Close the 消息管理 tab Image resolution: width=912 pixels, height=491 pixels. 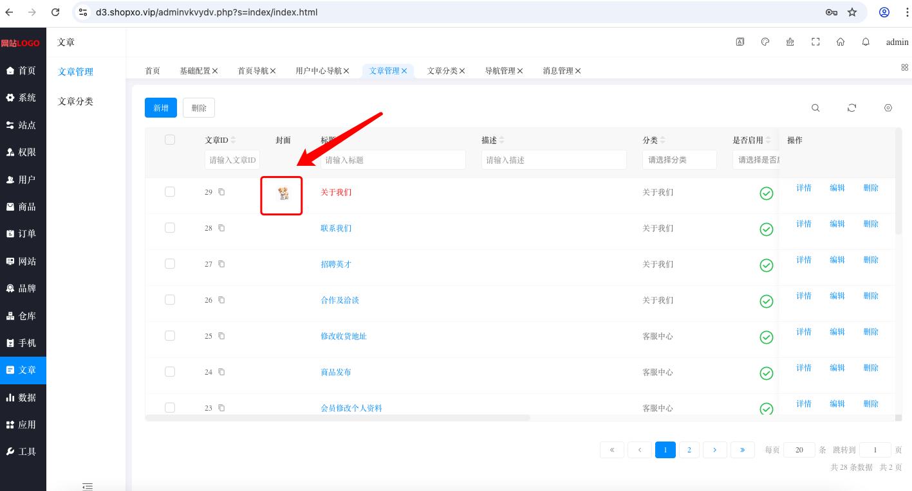point(578,71)
